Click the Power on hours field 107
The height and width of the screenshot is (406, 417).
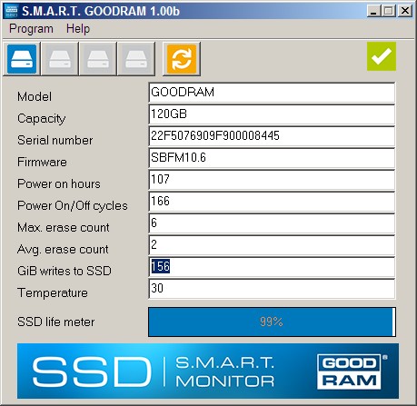point(272,180)
